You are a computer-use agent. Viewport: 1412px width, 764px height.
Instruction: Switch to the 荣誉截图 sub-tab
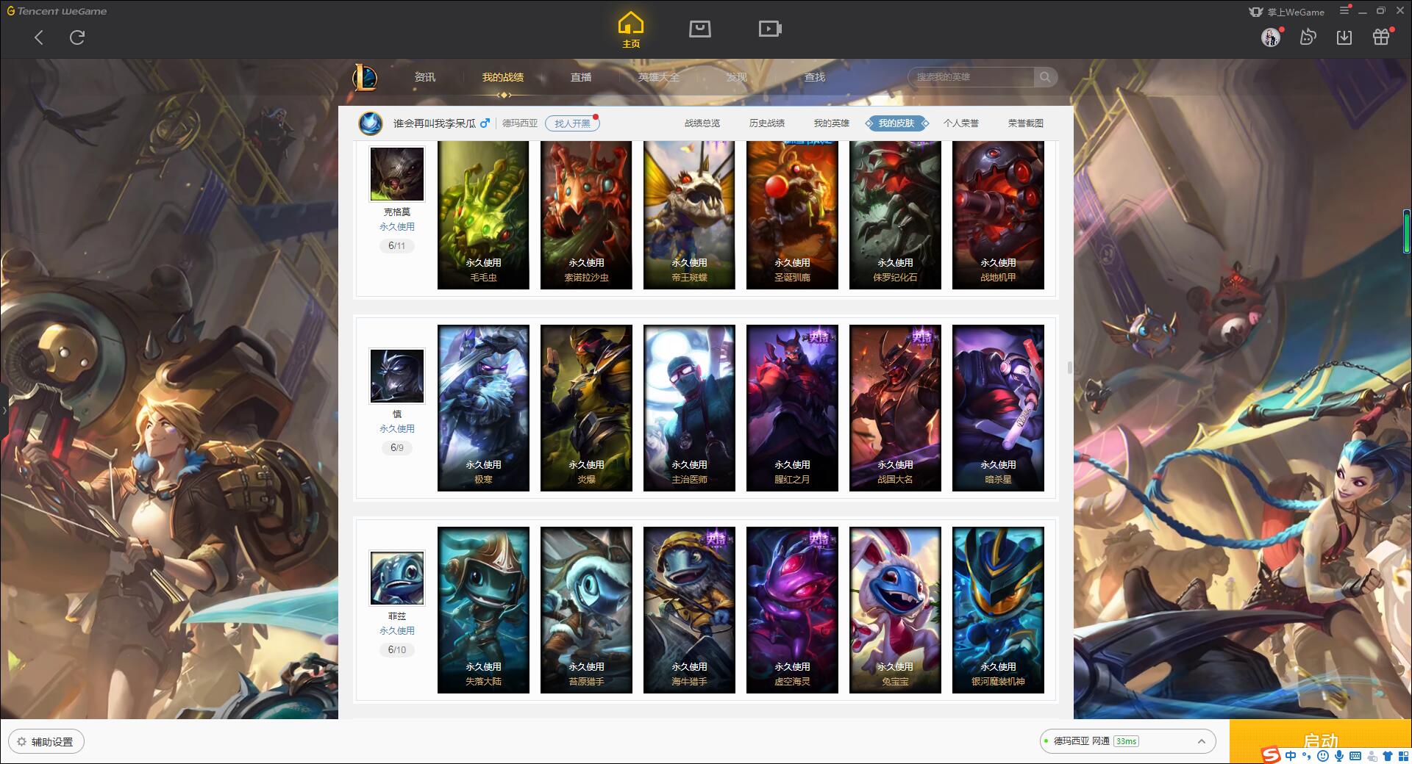(1026, 123)
